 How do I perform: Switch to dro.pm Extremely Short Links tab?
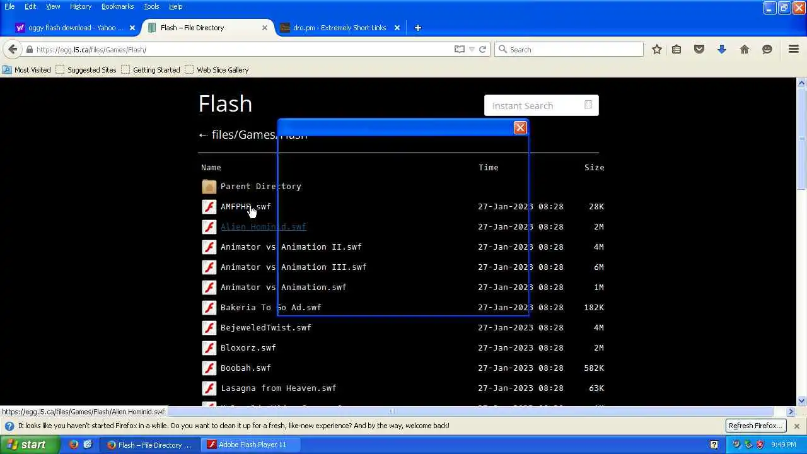[x=339, y=28]
